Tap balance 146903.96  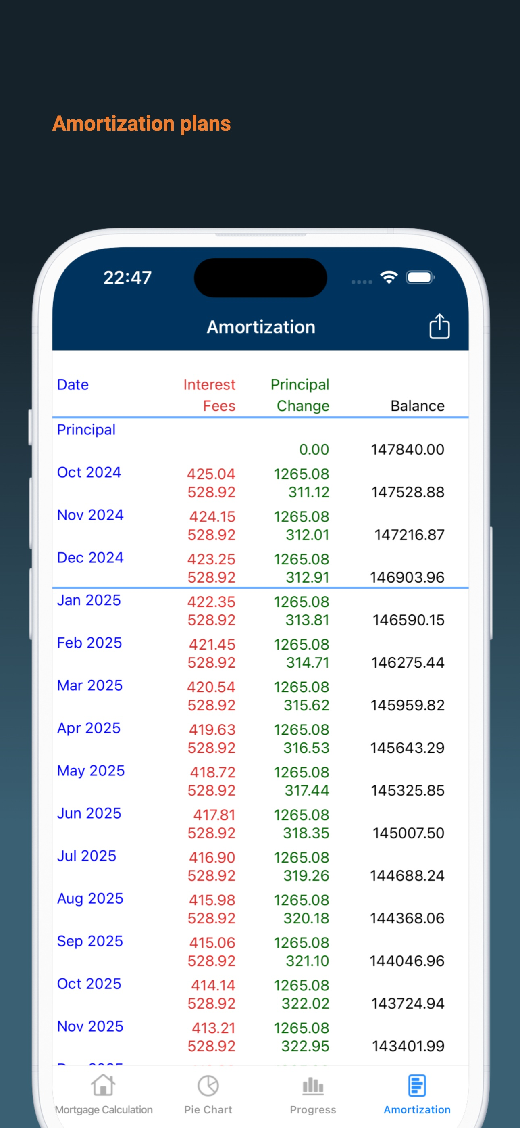[407, 577]
